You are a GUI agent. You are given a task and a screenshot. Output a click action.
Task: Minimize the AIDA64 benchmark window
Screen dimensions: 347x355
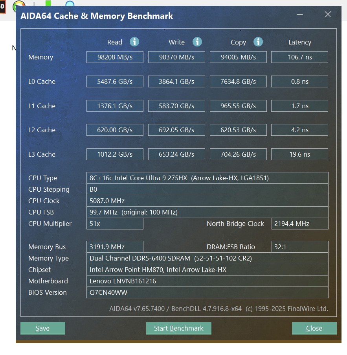coord(300,15)
